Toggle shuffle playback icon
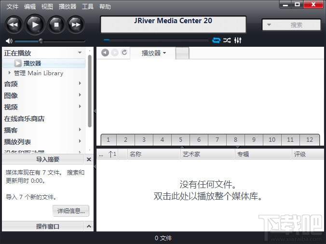326x244 pixels. pos(227,40)
